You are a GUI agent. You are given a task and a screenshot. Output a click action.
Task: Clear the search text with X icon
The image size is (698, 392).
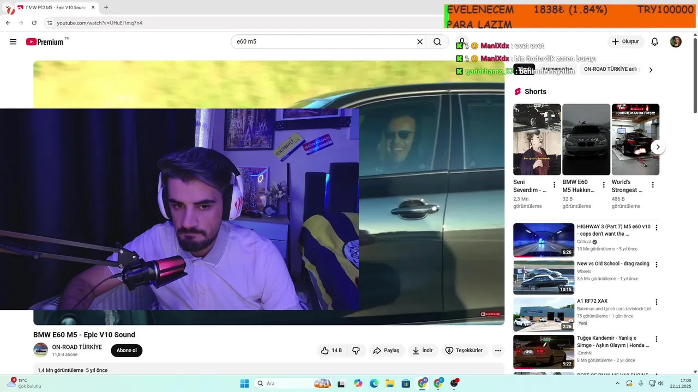(420, 42)
